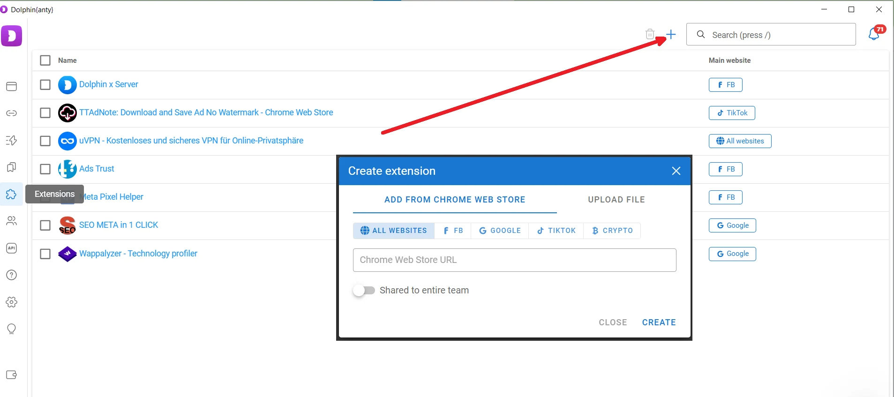
Task: Open the Browsers profiles sidebar icon
Action: click(x=12, y=86)
